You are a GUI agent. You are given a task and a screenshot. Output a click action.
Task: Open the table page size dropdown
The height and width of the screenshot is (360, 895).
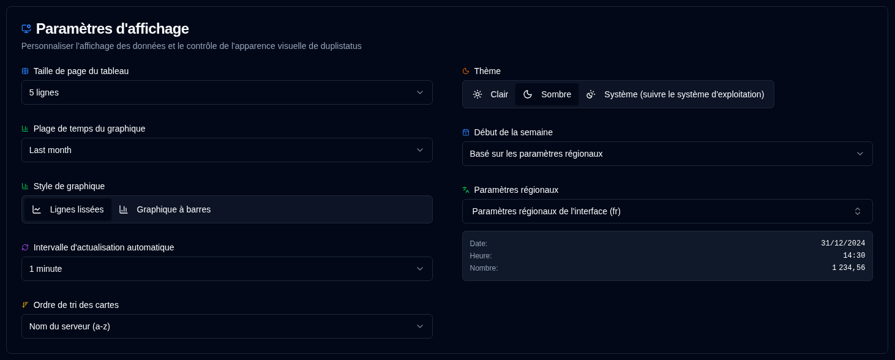coord(227,92)
